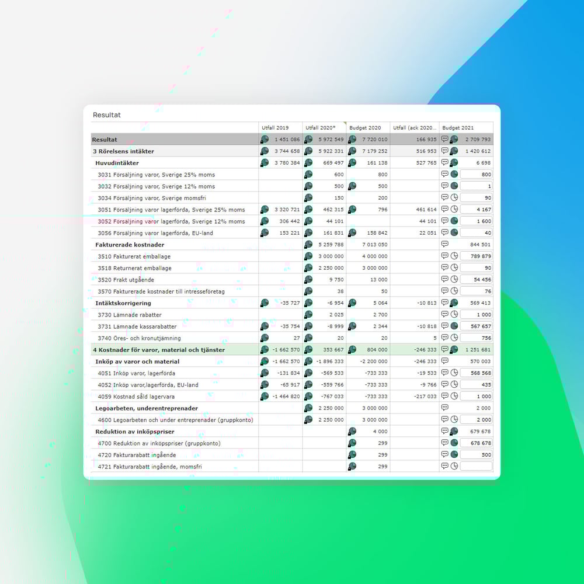Screen dimensions: 584x584
Task: Open comment bubble for Fakturerade kostnader row
Action: pos(445,244)
